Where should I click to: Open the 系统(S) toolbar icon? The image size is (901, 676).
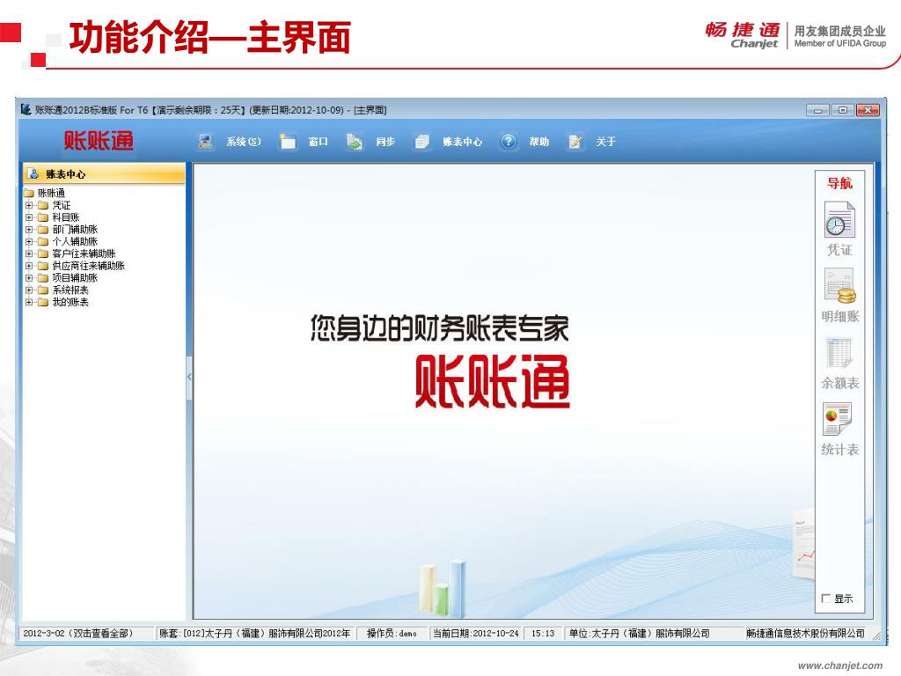205,142
